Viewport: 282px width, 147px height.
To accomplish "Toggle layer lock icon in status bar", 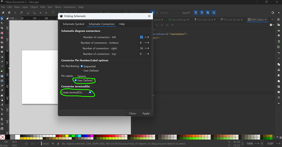I will (x=58, y=144).
